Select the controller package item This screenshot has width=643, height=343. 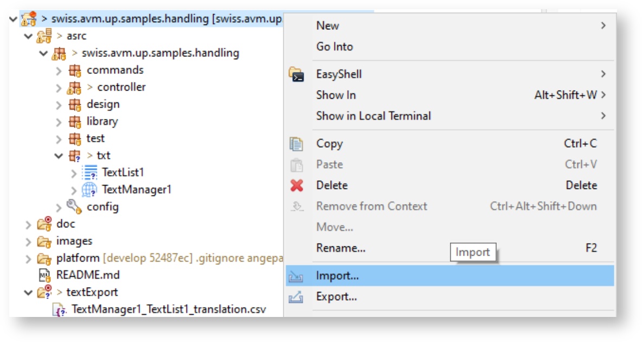121,87
